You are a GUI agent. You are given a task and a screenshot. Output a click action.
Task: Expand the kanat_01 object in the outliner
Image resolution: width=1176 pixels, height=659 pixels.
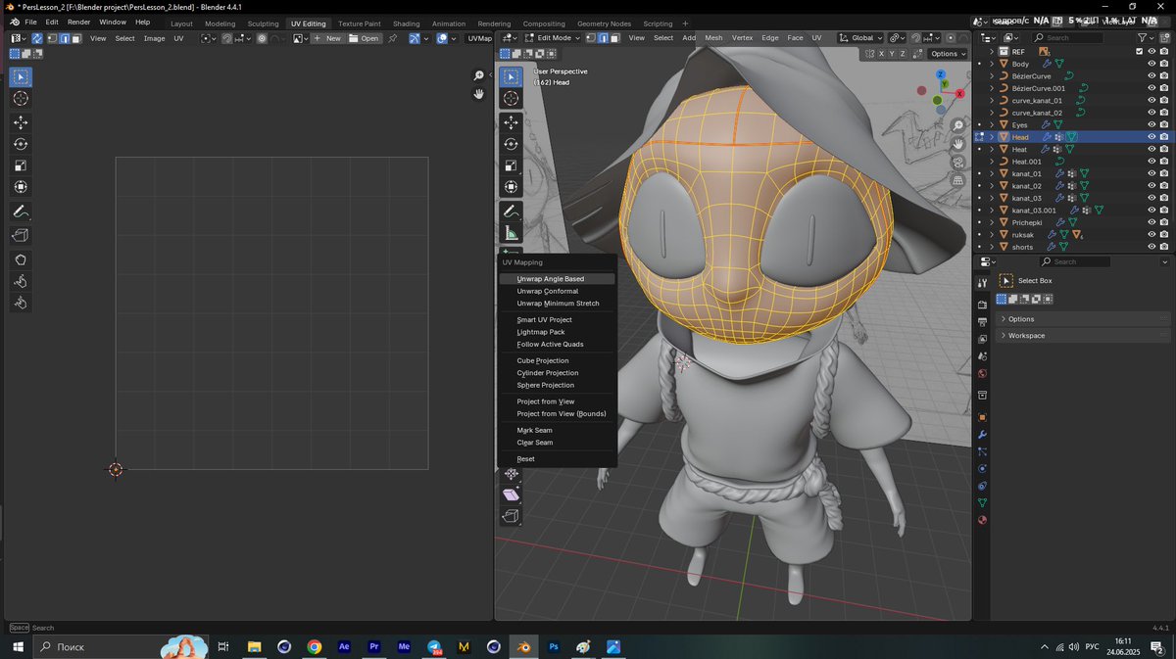coord(992,172)
